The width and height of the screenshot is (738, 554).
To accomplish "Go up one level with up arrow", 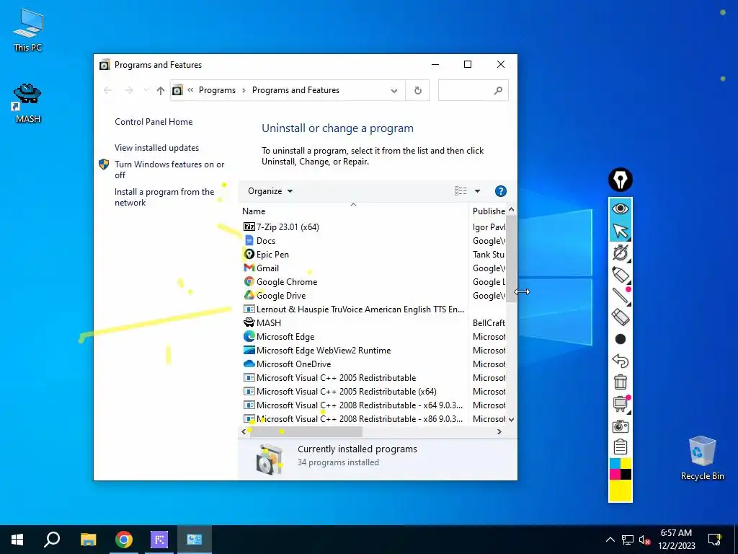I will coord(161,90).
